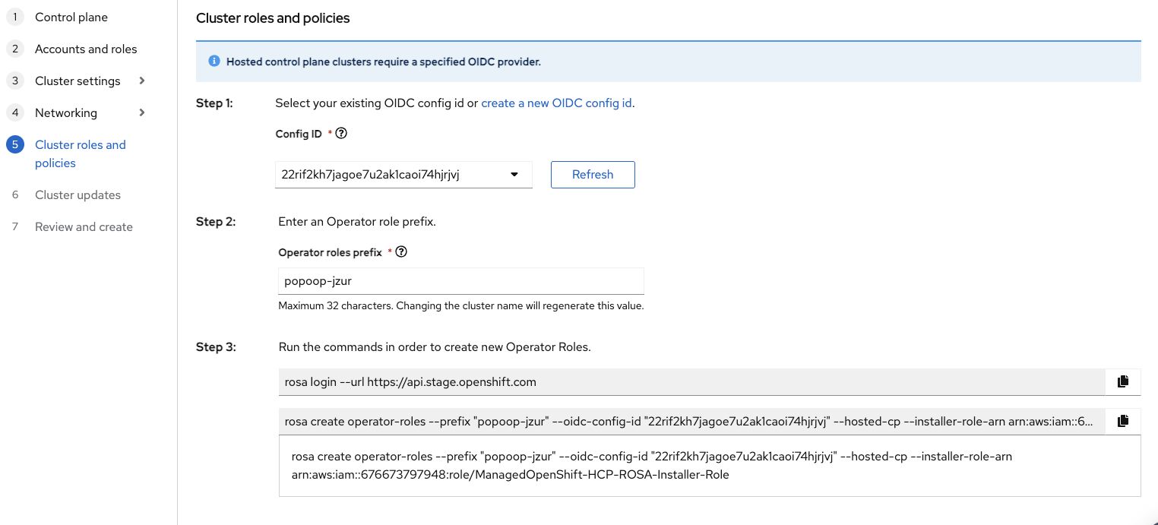The image size is (1158, 525).
Task: Copy the rosa create operator-roles command
Action: click(1123, 421)
